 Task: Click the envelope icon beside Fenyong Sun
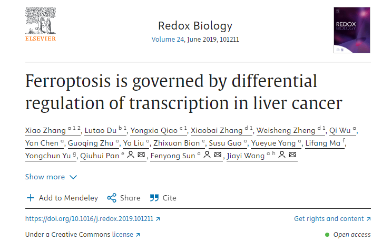(x=218, y=155)
